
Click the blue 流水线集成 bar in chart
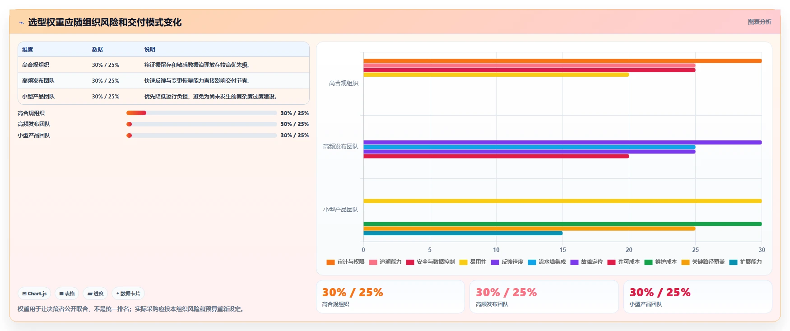coord(529,147)
